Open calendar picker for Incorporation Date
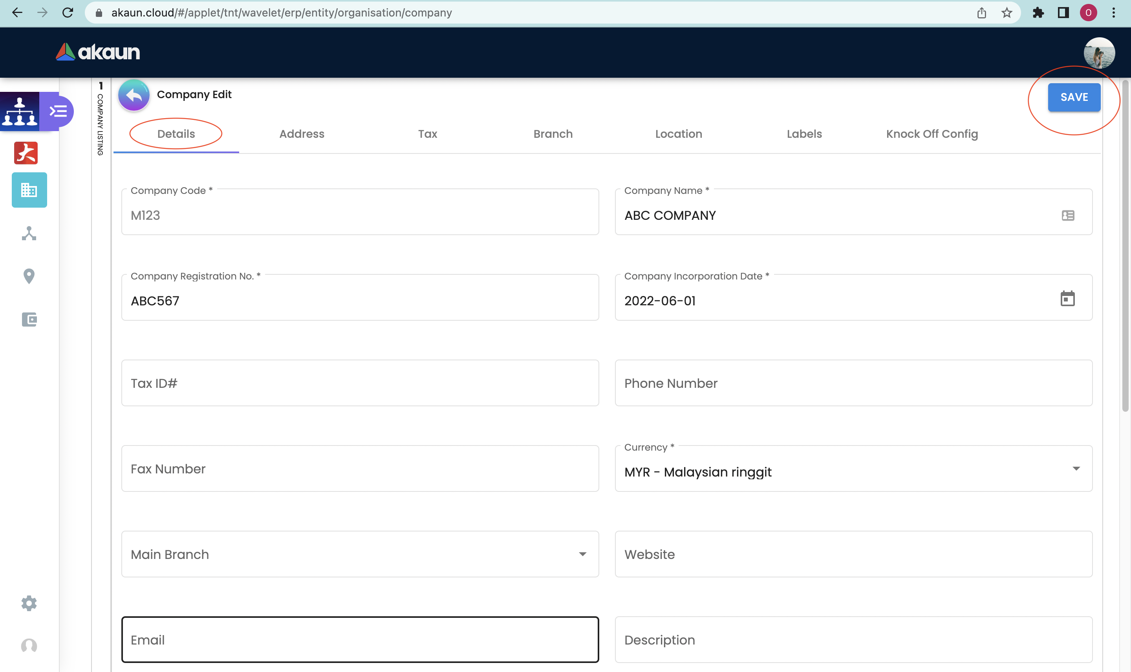This screenshot has height=672, width=1131. (x=1067, y=299)
